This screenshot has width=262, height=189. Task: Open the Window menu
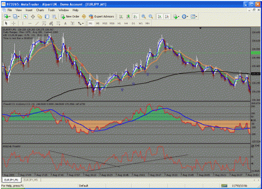[64, 10]
